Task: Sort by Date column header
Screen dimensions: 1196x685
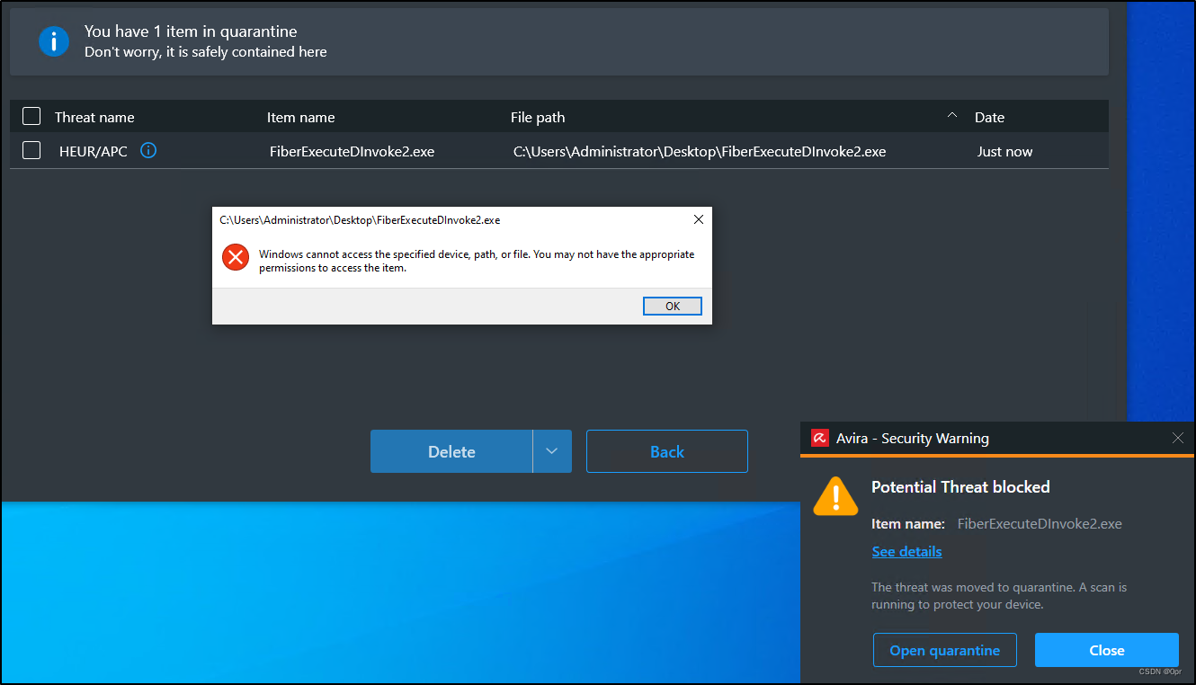Action: point(989,117)
